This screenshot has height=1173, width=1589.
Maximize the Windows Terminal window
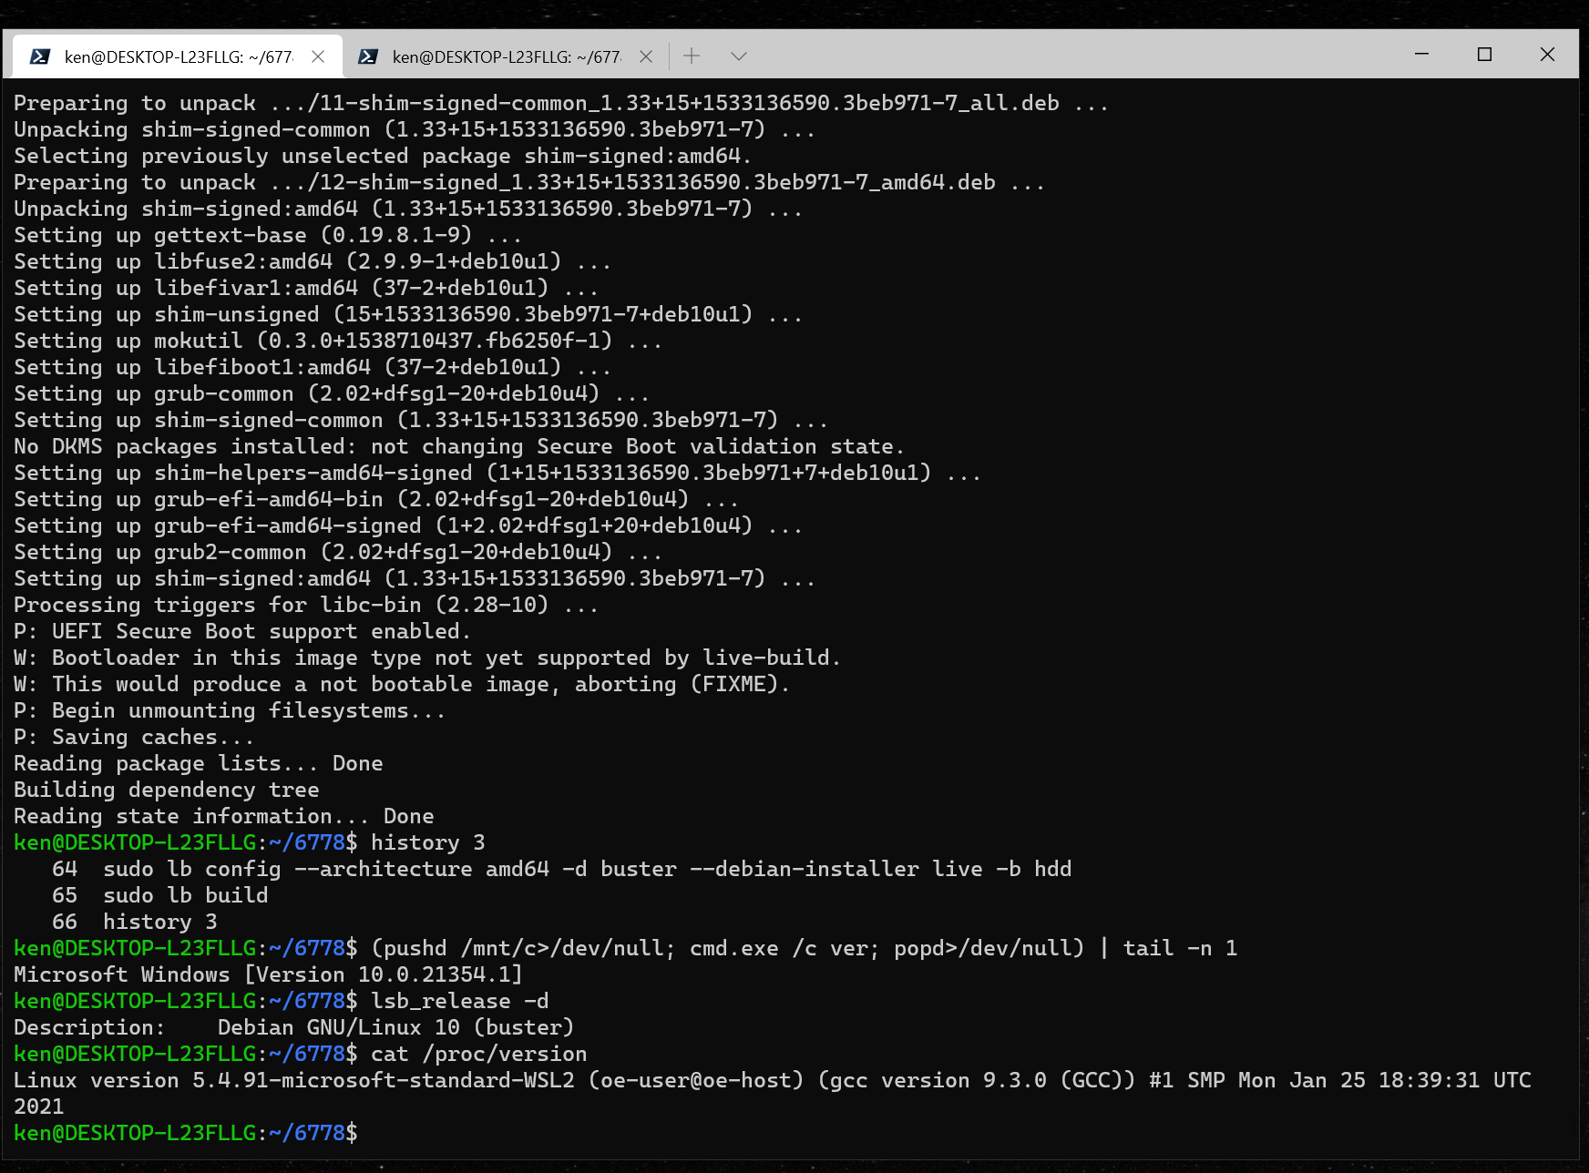click(1483, 55)
